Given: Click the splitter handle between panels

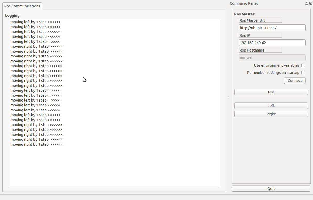Looking at the screenshot, I should [x=229, y=97].
